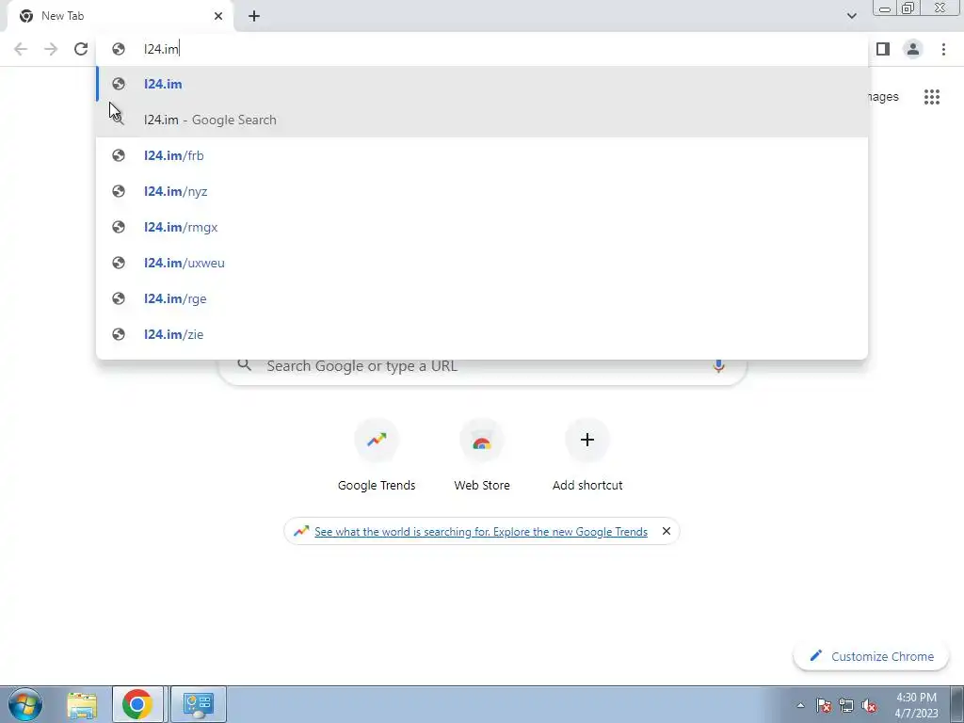Reload the page with the refresh icon
This screenshot has width=964, height=723.
click(x=81, y=49)
